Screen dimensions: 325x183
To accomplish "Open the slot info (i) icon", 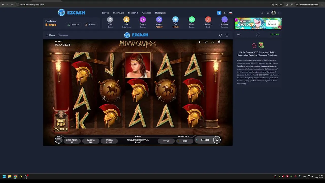I will (199, 42).
